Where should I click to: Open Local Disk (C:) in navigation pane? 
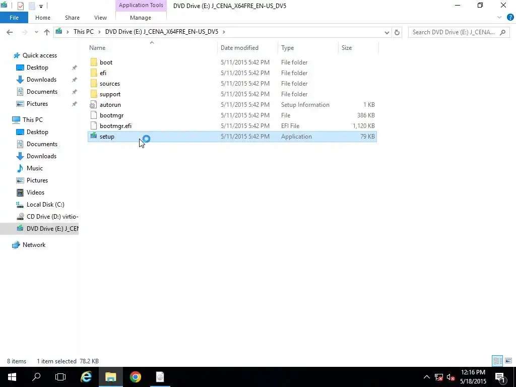45,205
